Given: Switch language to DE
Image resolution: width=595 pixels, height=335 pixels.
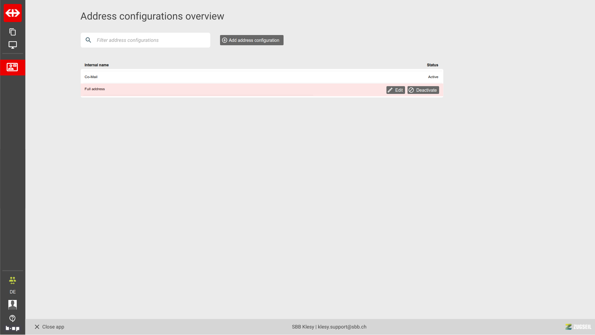Looking at the screenshot, I should (x=12, y=292).
